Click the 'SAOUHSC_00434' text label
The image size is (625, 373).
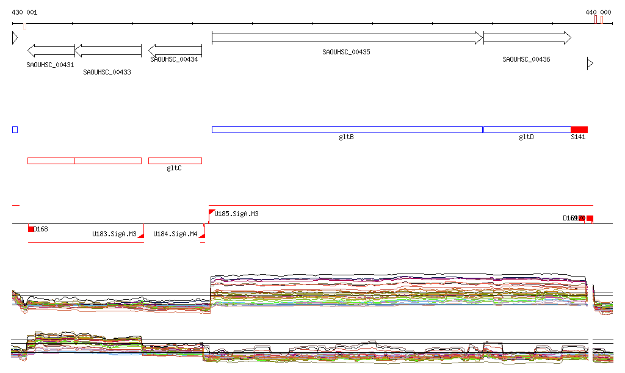pos(174,59)
